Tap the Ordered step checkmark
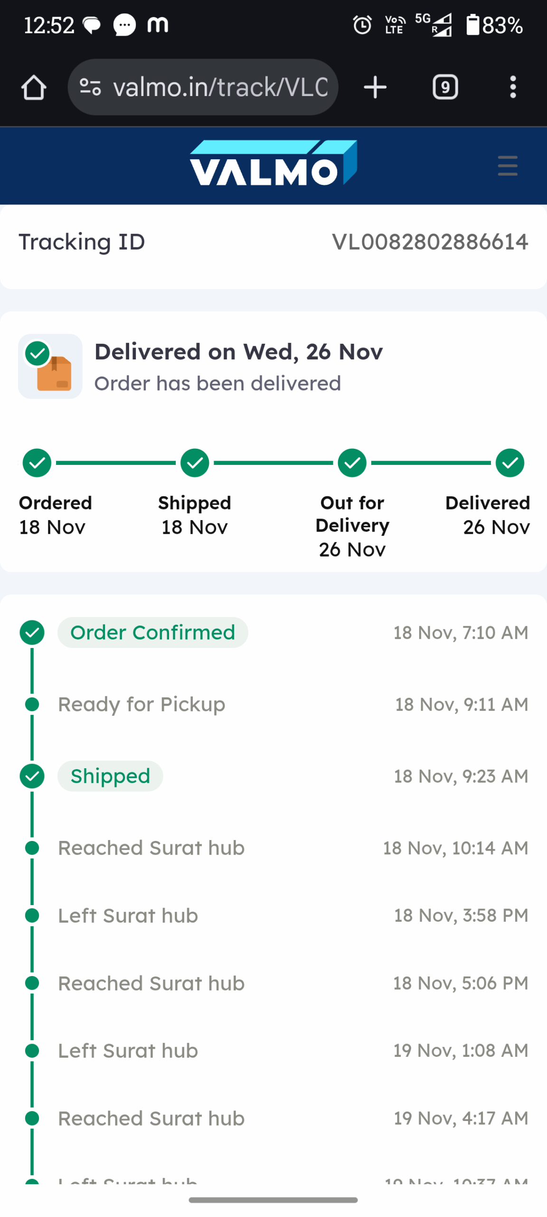The width and height of the screenshot is (547, 1217). (x=37, y=463)
